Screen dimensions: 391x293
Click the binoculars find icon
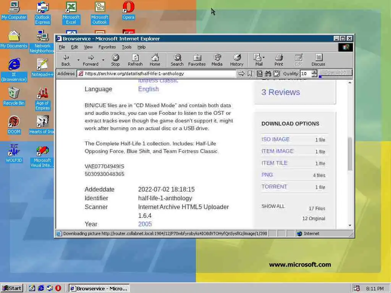pyautogui.click(x=268, y=74)
